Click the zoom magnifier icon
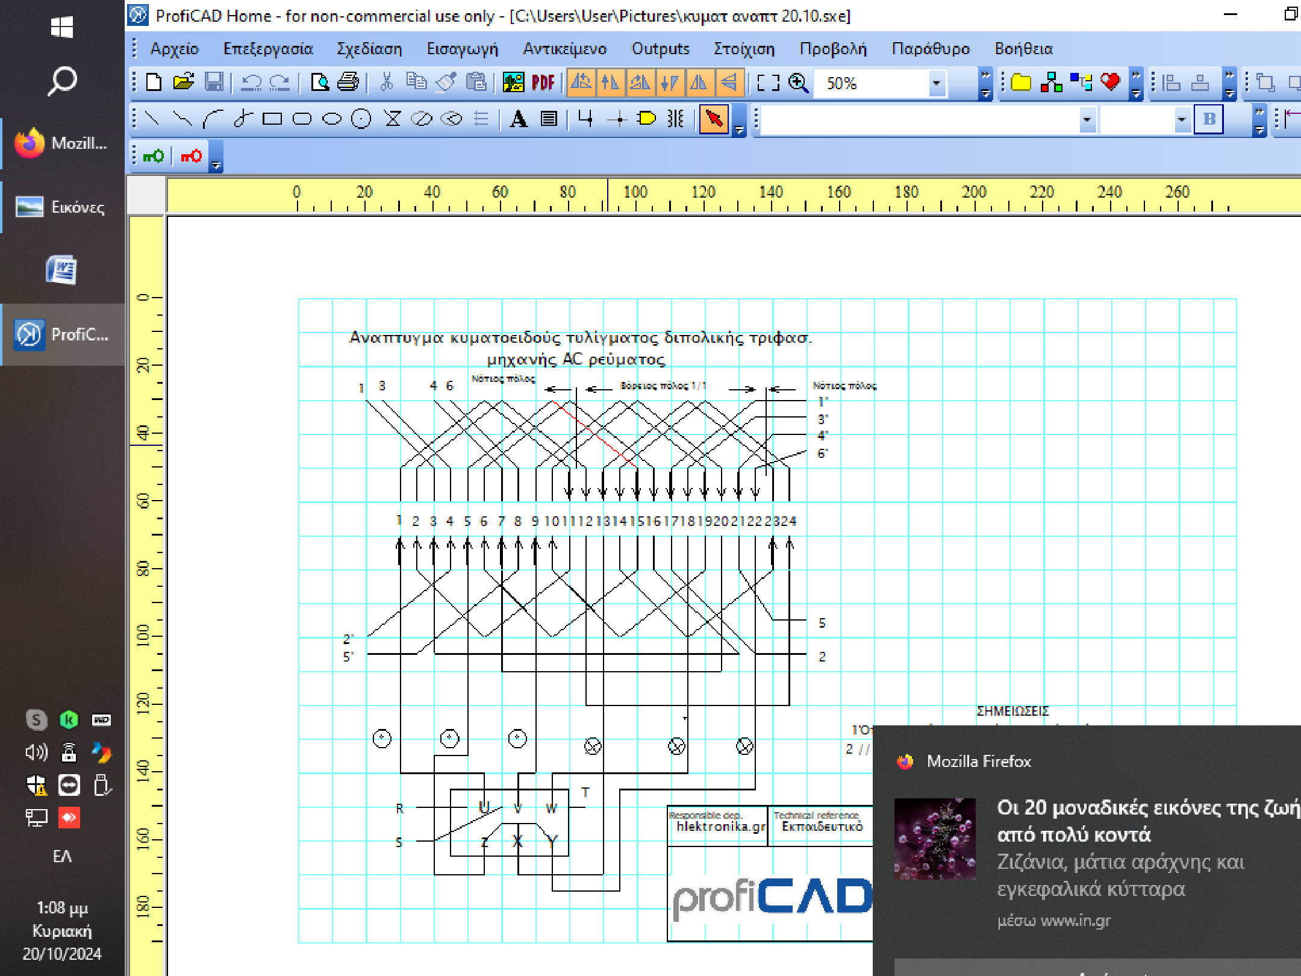 [x=798, y=83]
